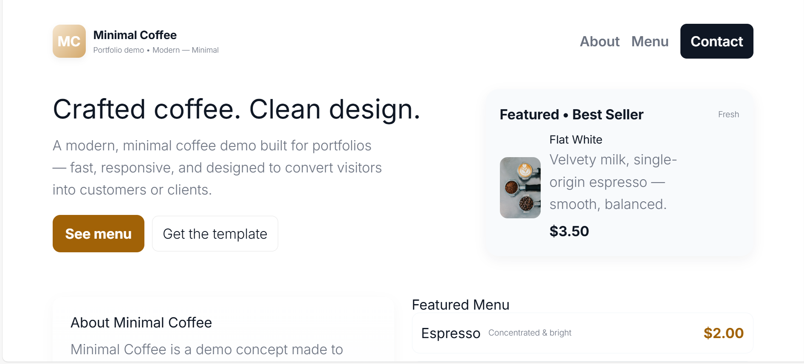The height and width of the screenshot is (364, 804).
Task: Click the Featured Menu heading
Action: (x=460, y=305)
